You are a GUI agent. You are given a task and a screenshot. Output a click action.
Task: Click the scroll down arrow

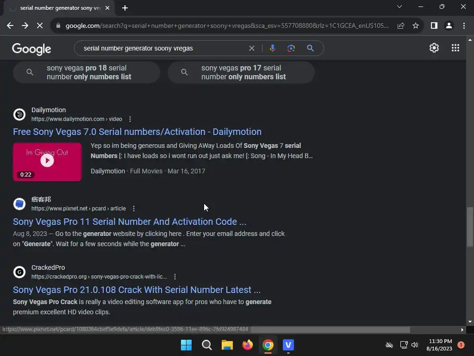(470, 322)
